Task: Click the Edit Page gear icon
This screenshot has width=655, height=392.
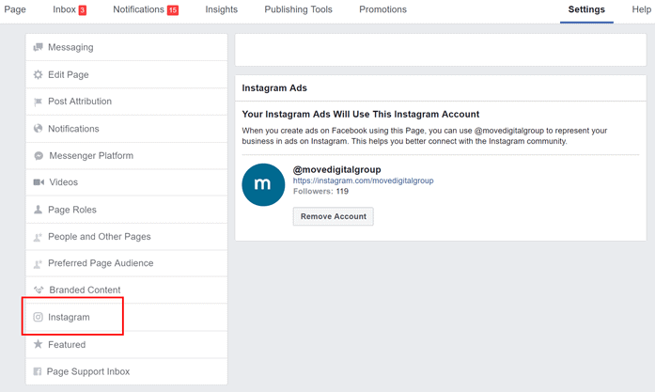Action: click(38, 74)
